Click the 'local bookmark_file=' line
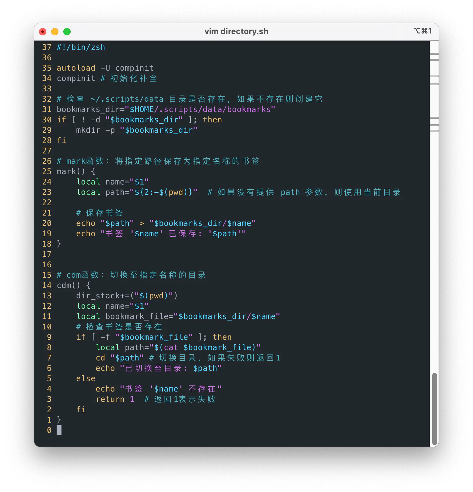 click(x=178, y=317)
